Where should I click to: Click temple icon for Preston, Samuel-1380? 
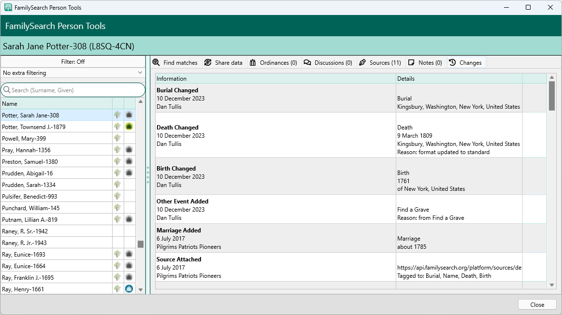tap(129, 161)
